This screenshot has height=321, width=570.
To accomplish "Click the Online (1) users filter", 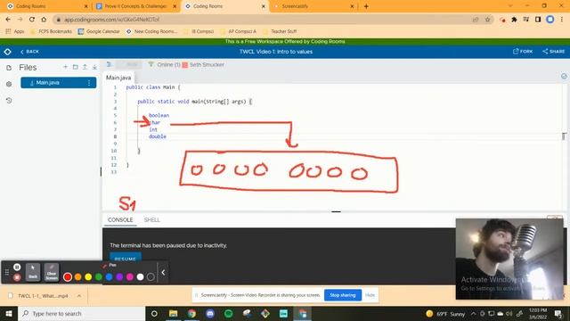I will pyautogui.click(x=165, y=64).
